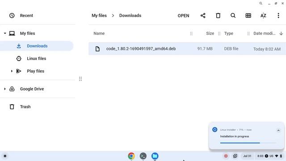The image size is (286, 161).
Task: Click the US keyboard input indicator
Action: (x=271, y=156)
